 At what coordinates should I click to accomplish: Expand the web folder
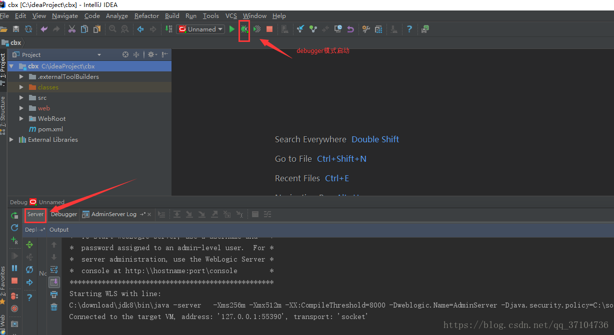point(21,108)
